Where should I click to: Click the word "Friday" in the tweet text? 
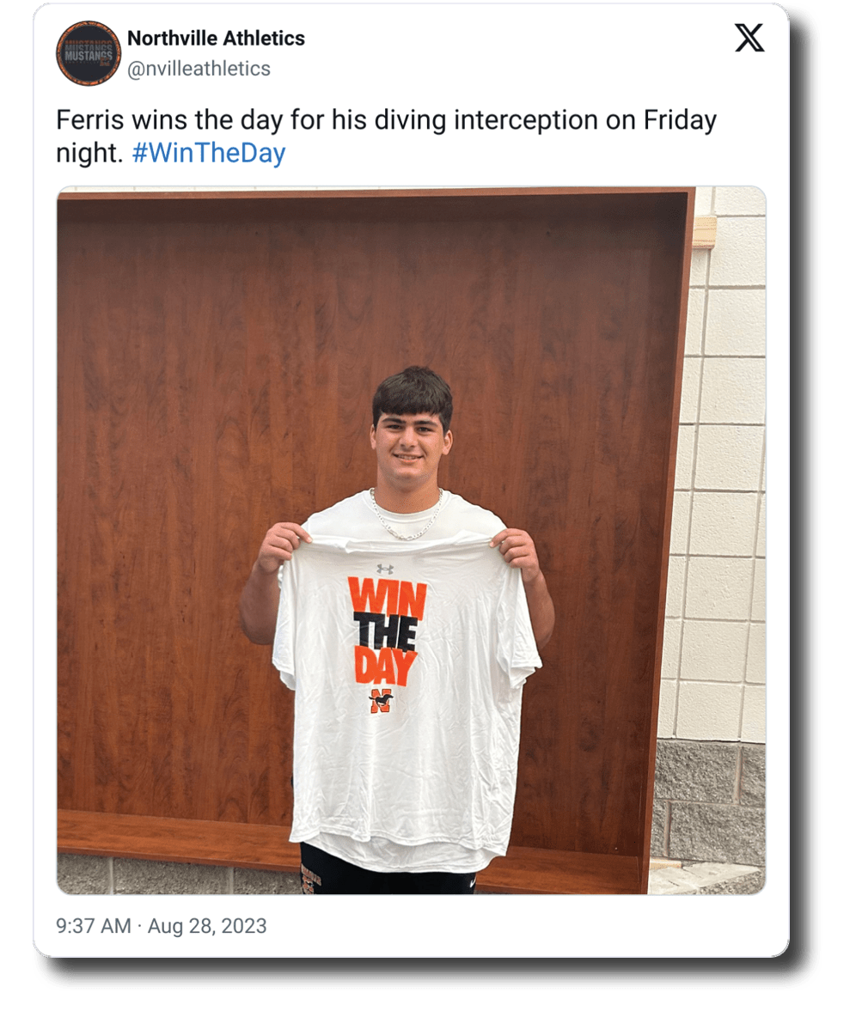tap(679, 120)
